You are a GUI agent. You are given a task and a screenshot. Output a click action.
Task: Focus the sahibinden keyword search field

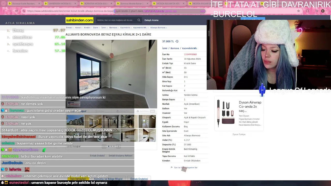click(116, 20)
